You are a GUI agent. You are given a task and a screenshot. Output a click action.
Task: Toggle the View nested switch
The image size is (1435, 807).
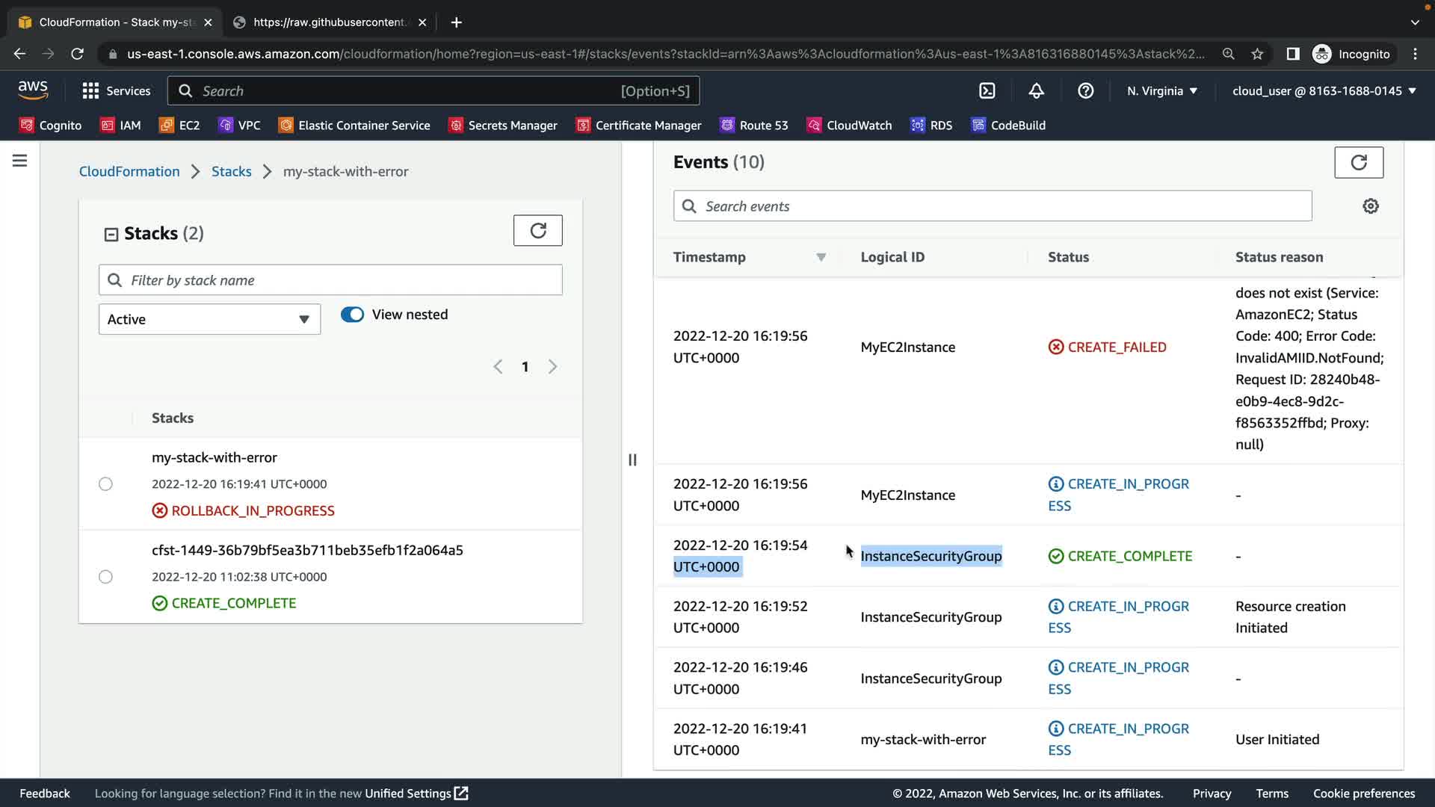coord(352,315)
